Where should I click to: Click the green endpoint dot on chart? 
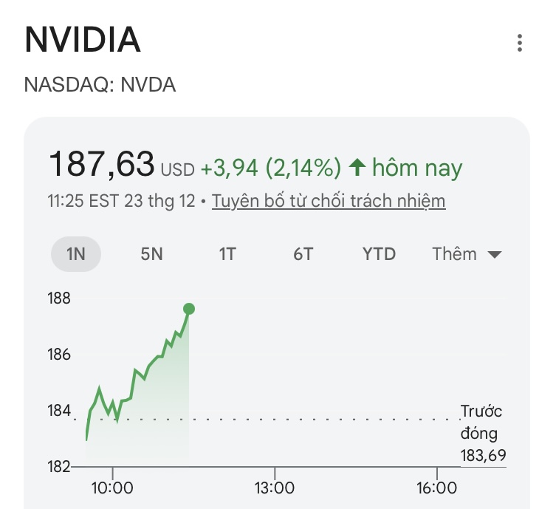pos(189,309)
